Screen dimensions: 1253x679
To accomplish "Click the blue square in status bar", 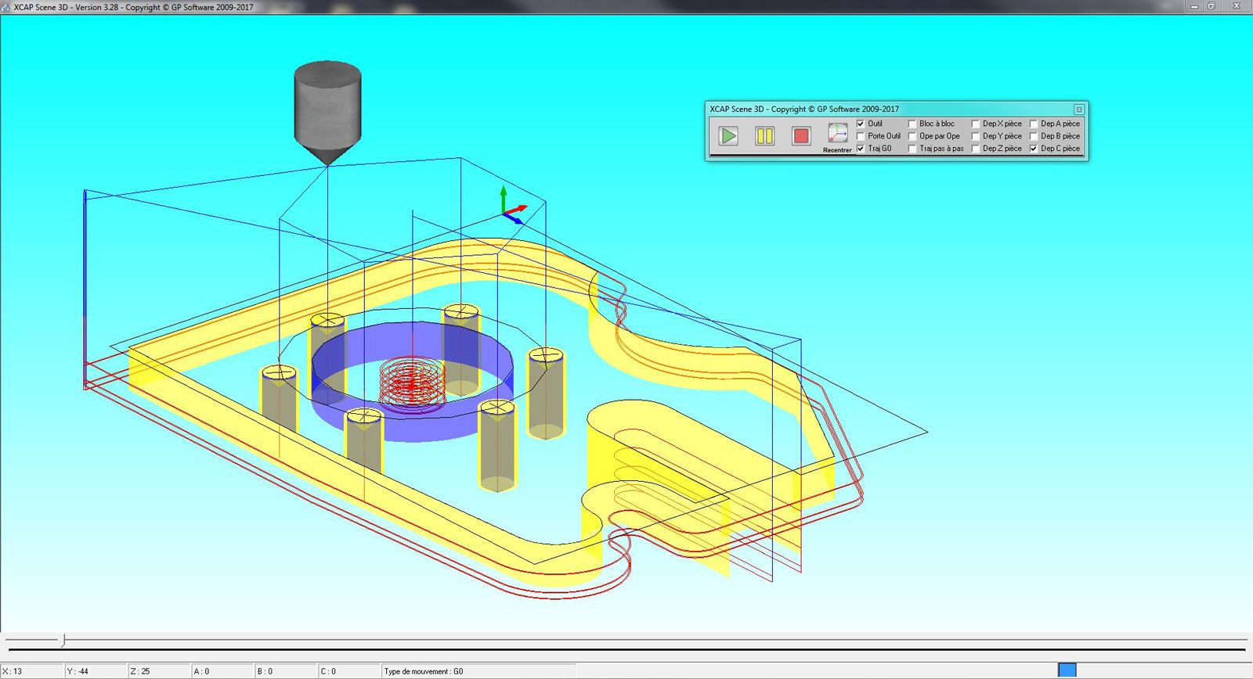I will [x=1067, y=670].
